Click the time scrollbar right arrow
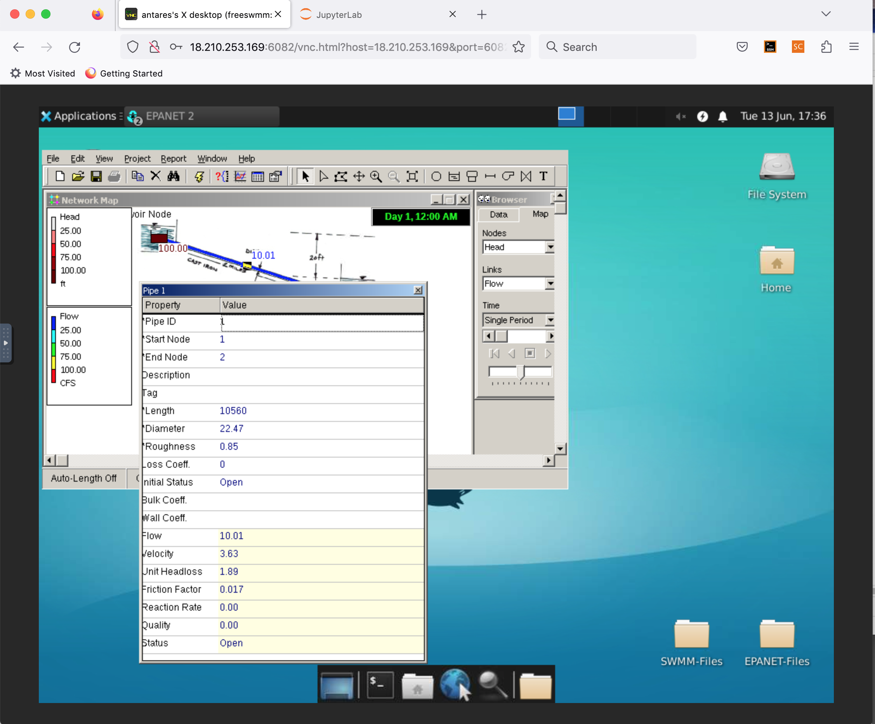 pos(550,336)
